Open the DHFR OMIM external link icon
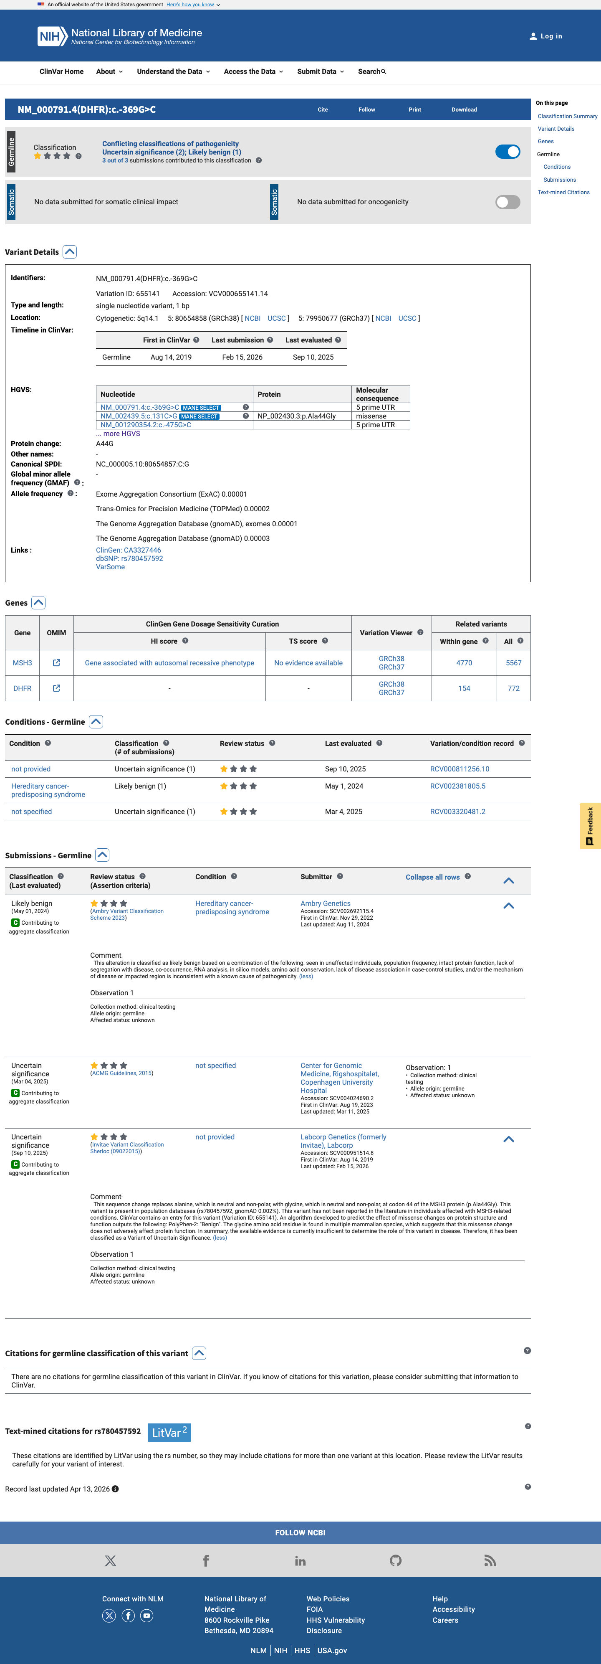The height and width of the screenshot is (1664, 601). point(56,688)
